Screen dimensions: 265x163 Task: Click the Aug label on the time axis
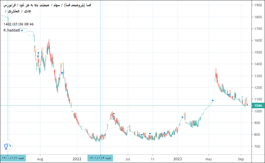[x=40, y=159]
